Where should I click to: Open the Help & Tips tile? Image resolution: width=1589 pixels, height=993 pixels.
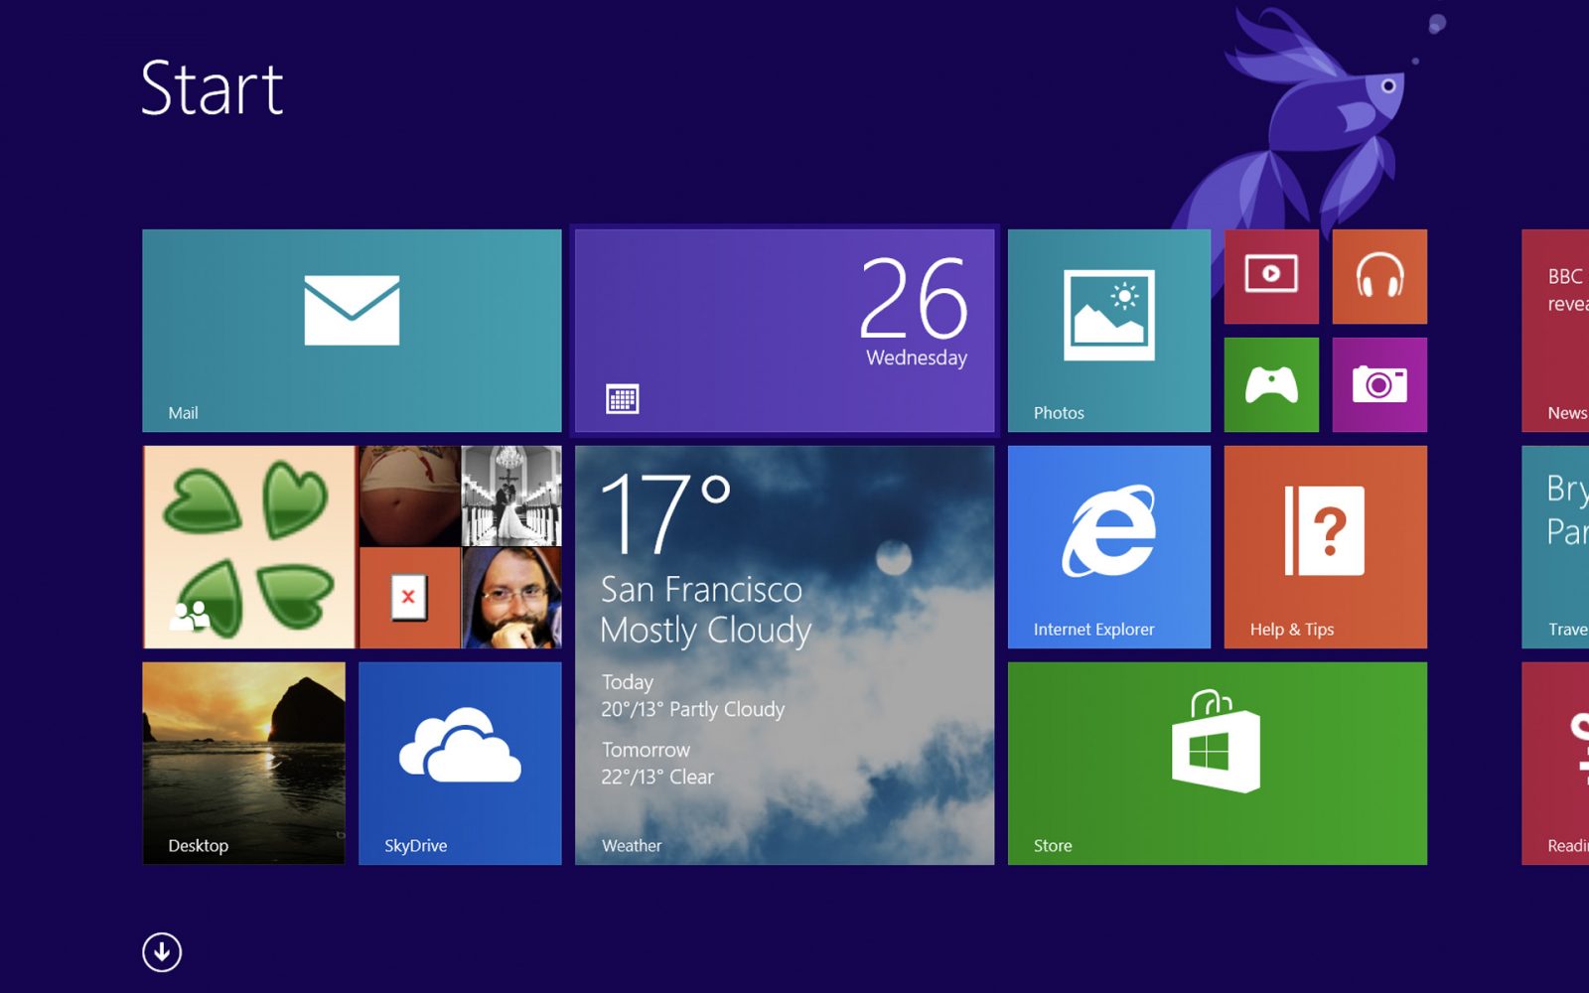click(1325, 547)
